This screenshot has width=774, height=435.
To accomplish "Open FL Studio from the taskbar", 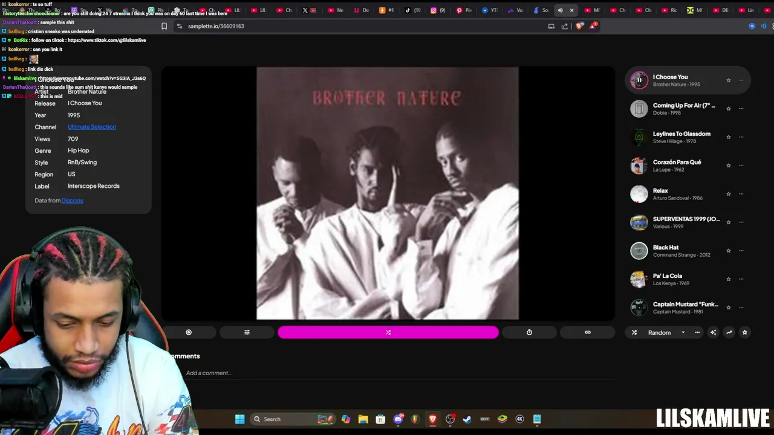I will [x=415, y=419].
